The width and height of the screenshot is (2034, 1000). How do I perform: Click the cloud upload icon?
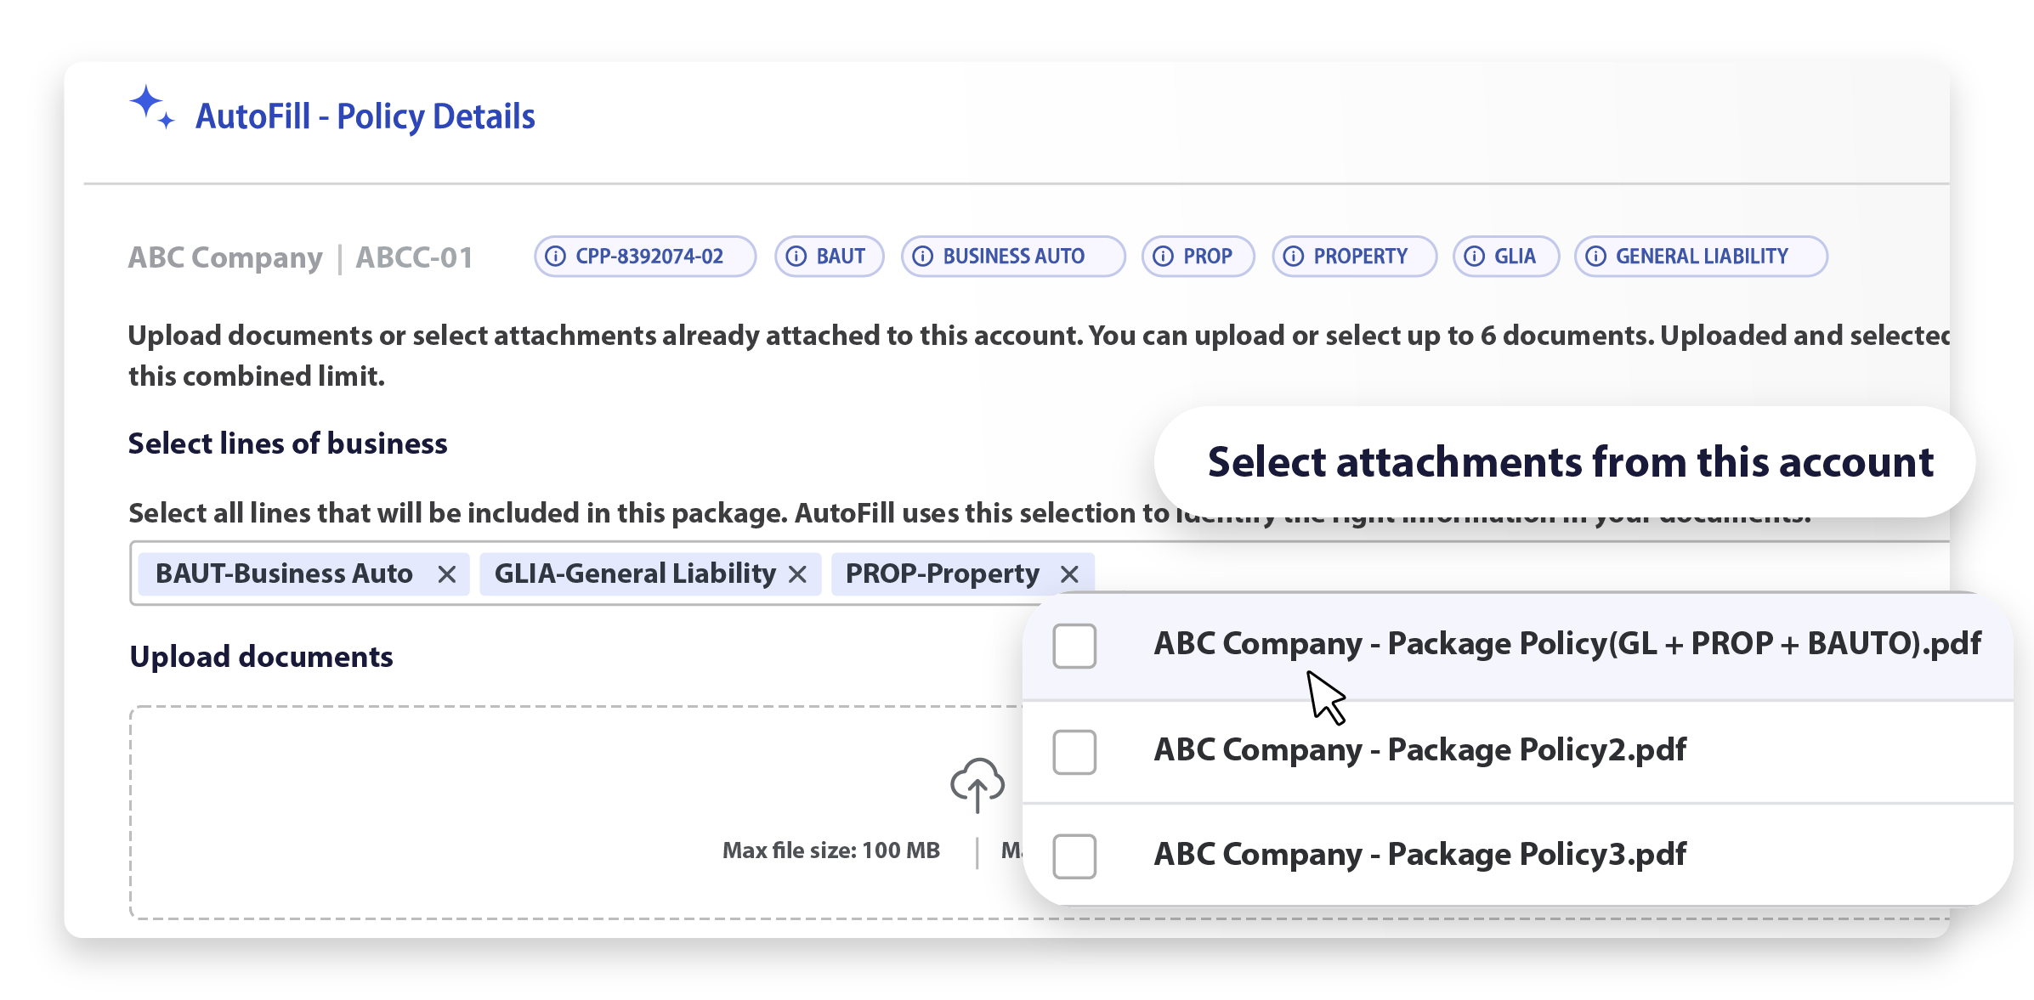click(x=977, y=784)
